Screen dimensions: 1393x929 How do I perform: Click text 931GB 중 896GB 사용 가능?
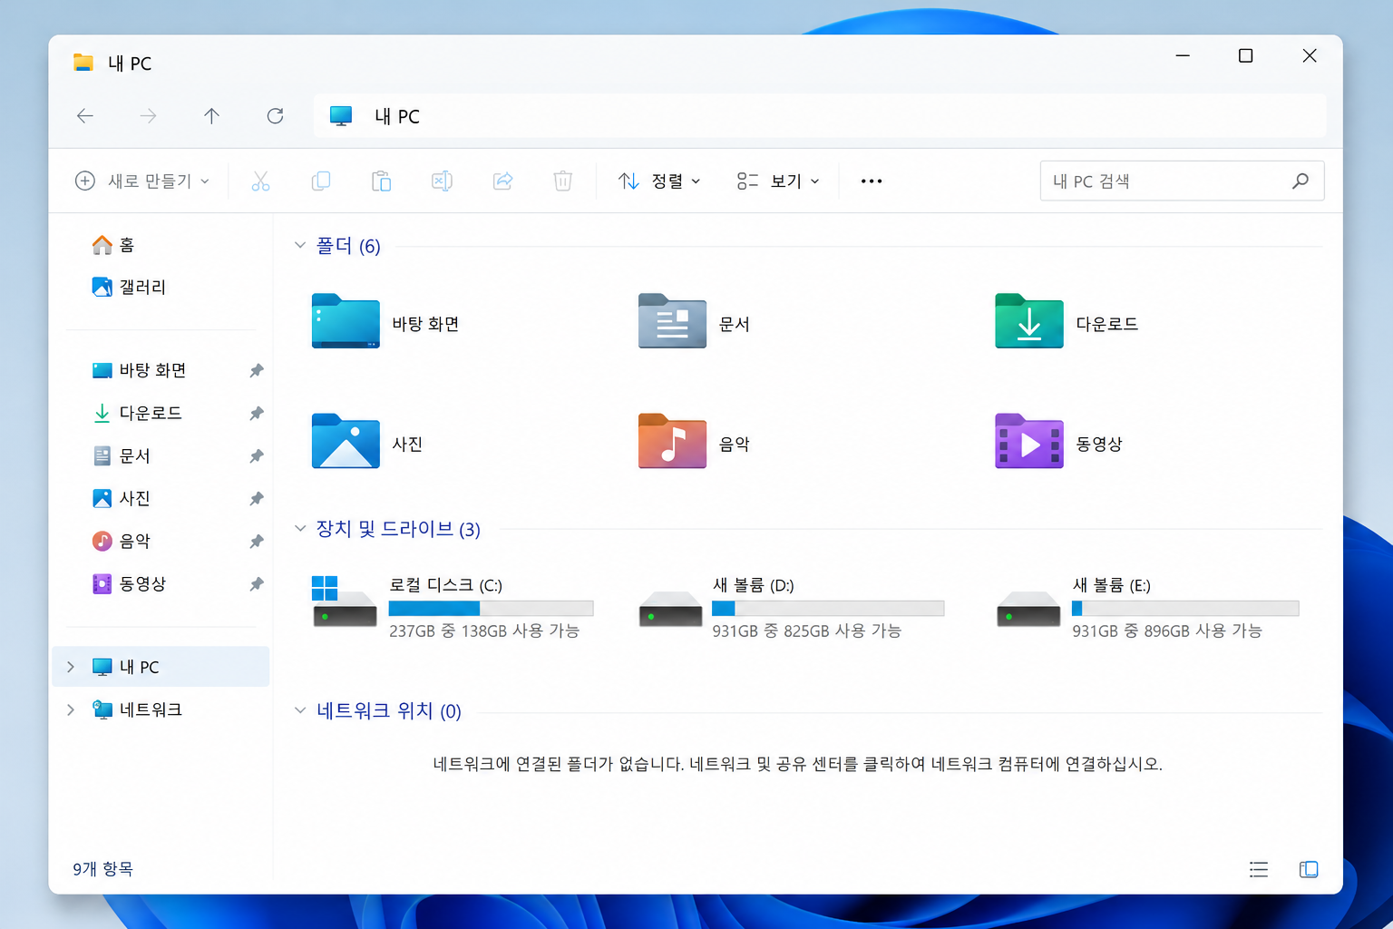pyautogui.click(x=1167, y=631)
